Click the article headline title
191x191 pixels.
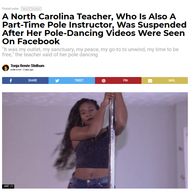tap(94, 29)
